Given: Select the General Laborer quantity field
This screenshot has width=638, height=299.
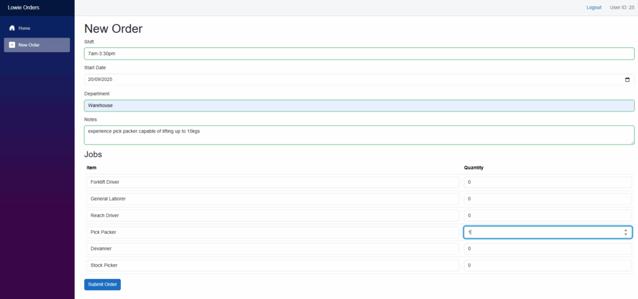Looking at the screenshot, I should [x=548, y=199].
